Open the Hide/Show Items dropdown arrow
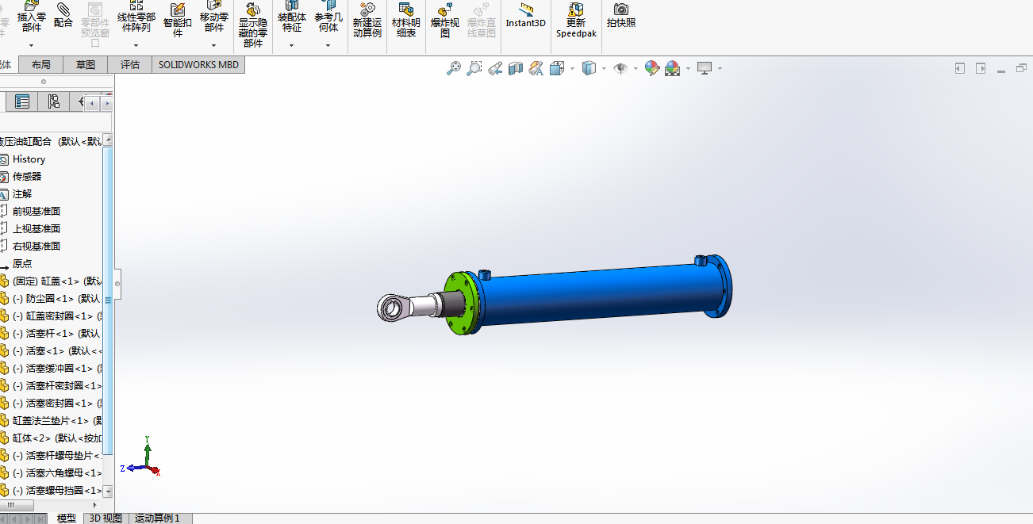The width and height of the screenshot is (1033, 524). [x=636, y=69]
